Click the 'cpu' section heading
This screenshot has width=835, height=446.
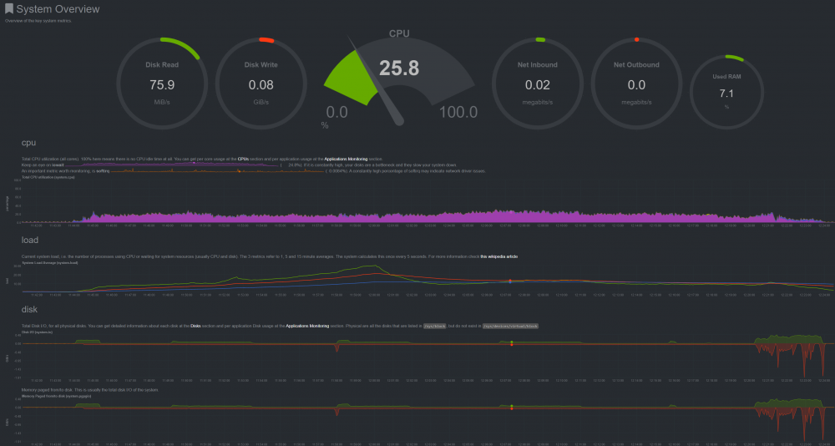tap(28, 143)
